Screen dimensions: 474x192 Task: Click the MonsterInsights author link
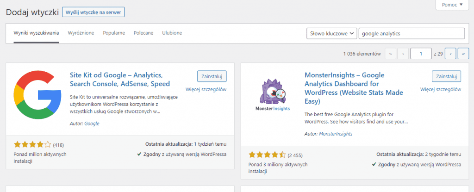pyautogui.click(x=336, y=133)
